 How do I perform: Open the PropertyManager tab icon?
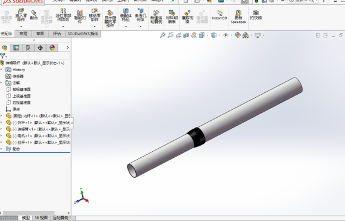tap(16, 48)
